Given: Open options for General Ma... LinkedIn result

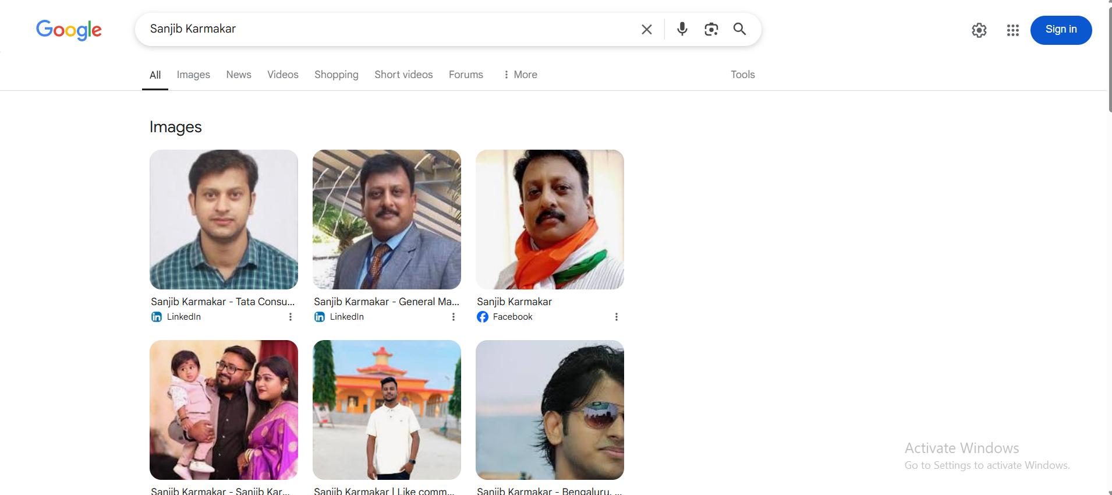Looking at the screenshot, I should coord(454,317).
